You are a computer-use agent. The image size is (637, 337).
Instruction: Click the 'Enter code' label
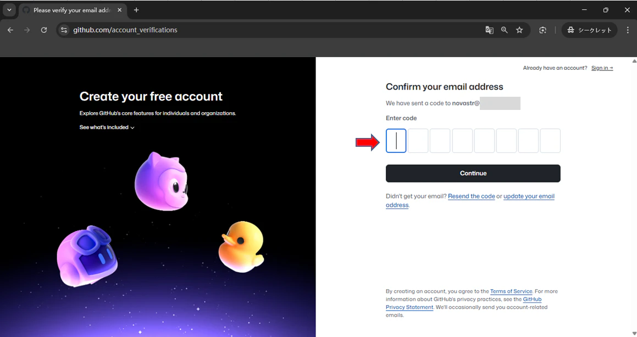(401, 118)
